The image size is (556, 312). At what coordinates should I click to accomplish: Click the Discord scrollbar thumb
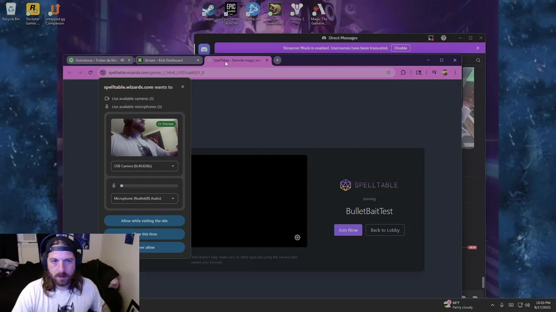483,283
